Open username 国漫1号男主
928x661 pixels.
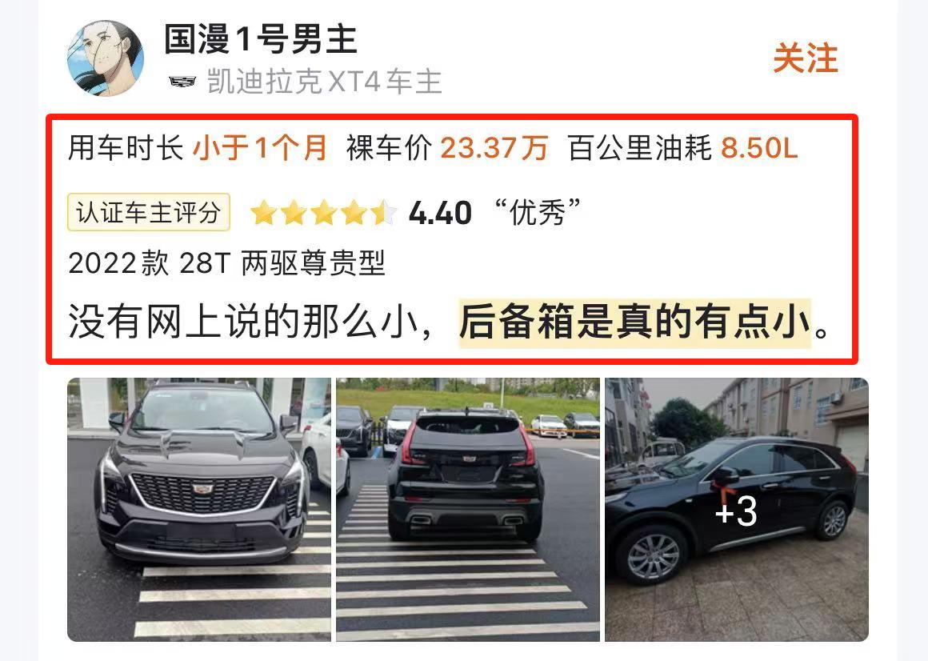(x=261, y=39)
